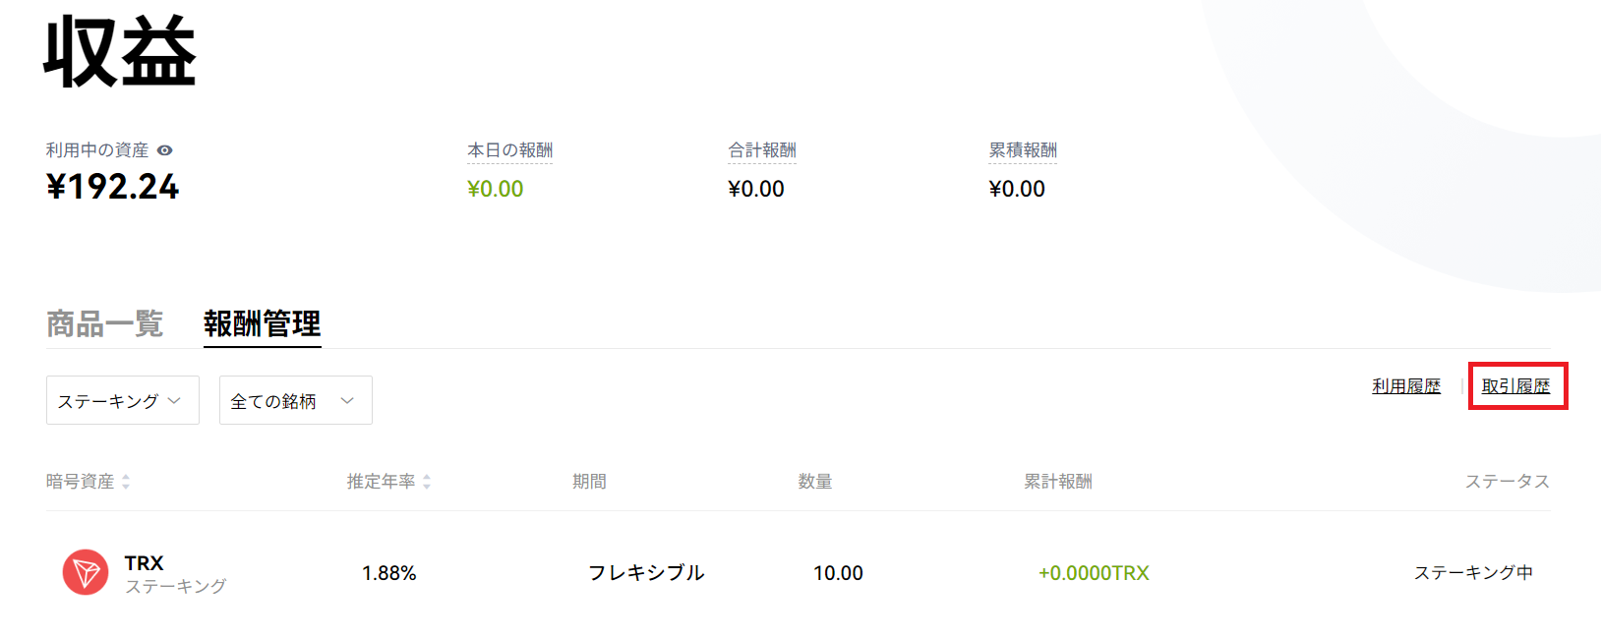Screen dimensions: 1601x639
Task: Sort by 暗号資産 column arrows
Action: [126, 482]
